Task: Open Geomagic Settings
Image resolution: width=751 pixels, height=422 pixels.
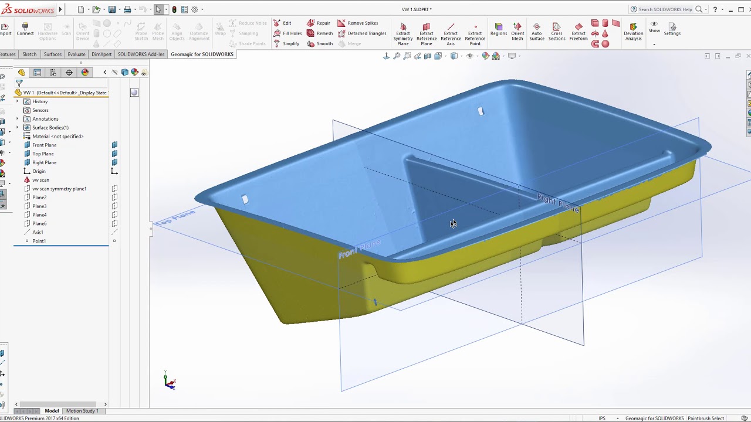Action: [672, 29]
